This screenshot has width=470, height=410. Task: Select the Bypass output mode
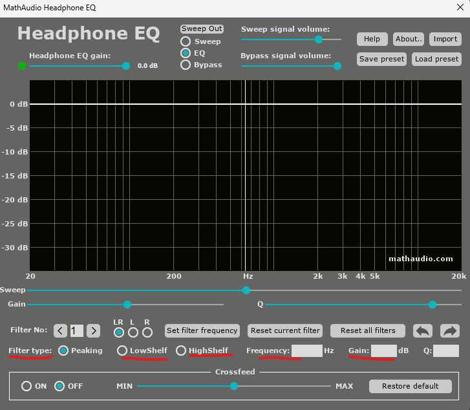[x=186, y=65]
